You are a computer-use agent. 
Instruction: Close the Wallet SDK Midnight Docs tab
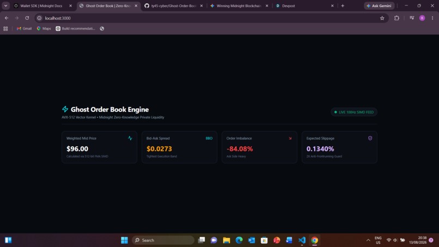[71, 5]
